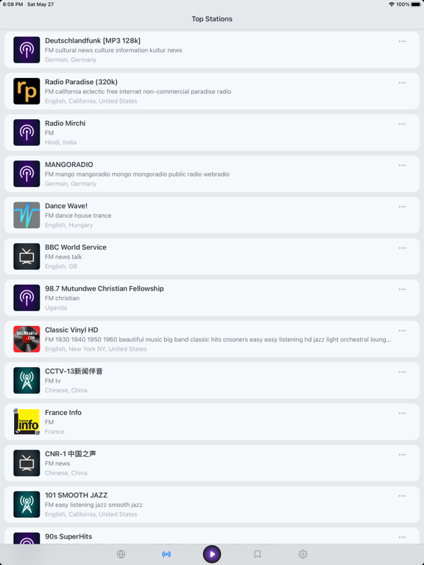424x565 pixels.
Task: Tap the 'Hindi, India' location text
Action: tap(60, 142)
